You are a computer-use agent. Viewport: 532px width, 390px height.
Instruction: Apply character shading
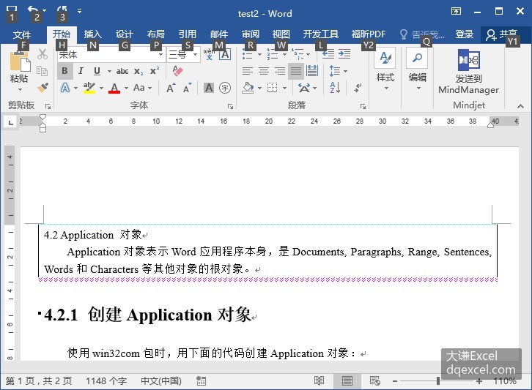tap(209, 88)
